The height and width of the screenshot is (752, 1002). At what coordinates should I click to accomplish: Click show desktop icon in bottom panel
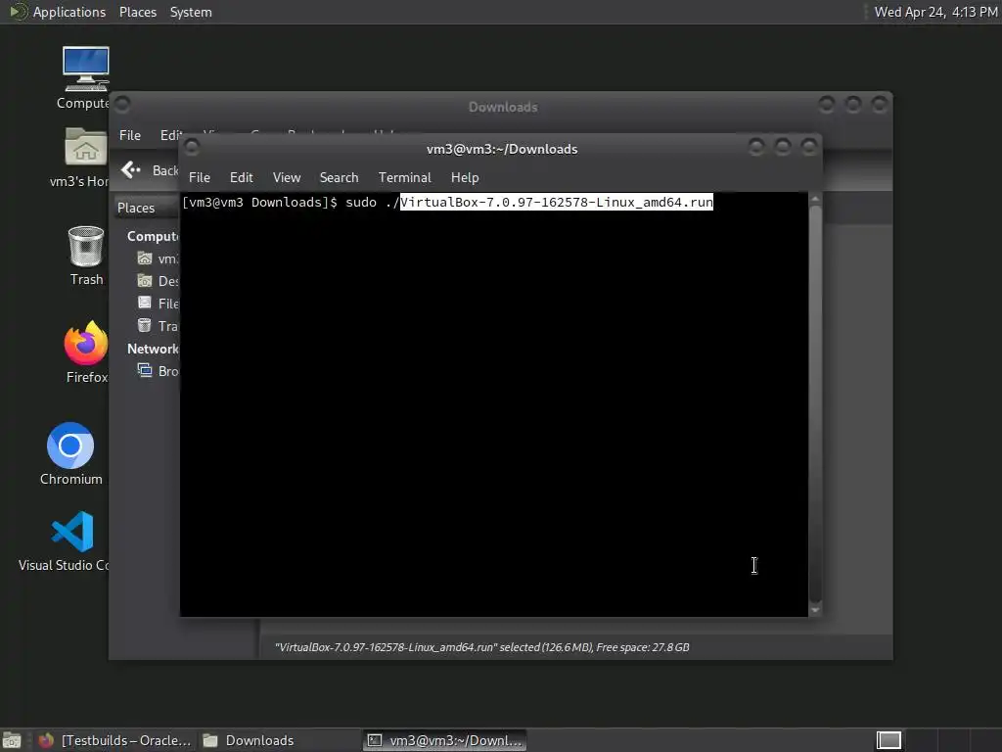(12, 740)
